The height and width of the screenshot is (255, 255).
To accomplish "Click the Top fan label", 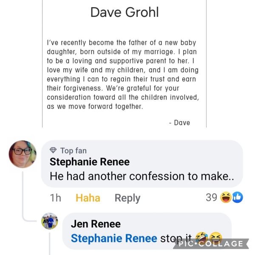I will pyautogui.click(x=74, y=150).
